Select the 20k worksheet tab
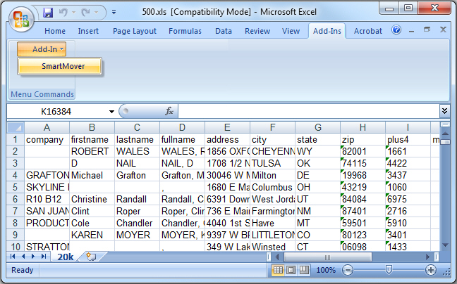This screenshot has width=457, height=284. [x=65, y=257]
